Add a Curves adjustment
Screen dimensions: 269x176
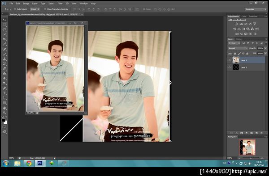click(x=246, y=24)
